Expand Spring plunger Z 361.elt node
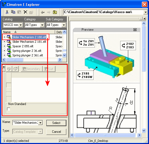The image size is (149, 144). 4,55
